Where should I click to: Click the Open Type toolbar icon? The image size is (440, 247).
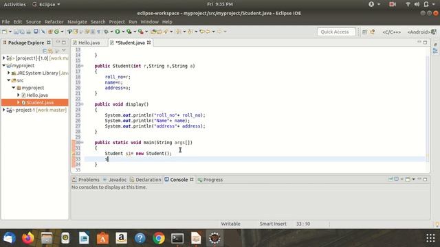tap(153, 32)
